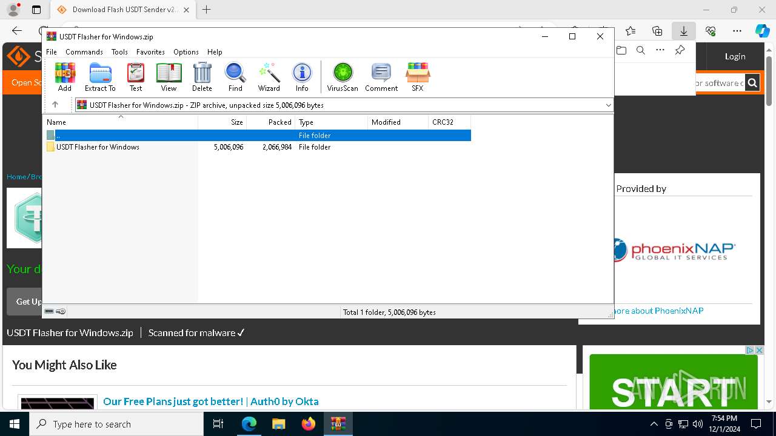Search downloads magnifier icon
Screen dimensions: 776x436
pos(641,50)
